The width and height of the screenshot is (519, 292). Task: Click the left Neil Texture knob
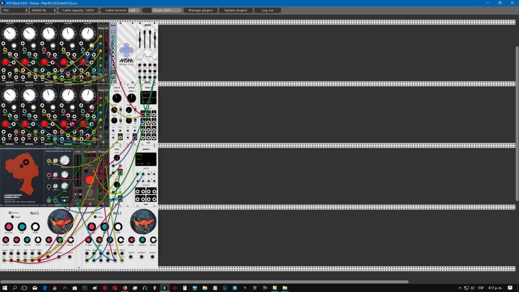coord(27,240)
